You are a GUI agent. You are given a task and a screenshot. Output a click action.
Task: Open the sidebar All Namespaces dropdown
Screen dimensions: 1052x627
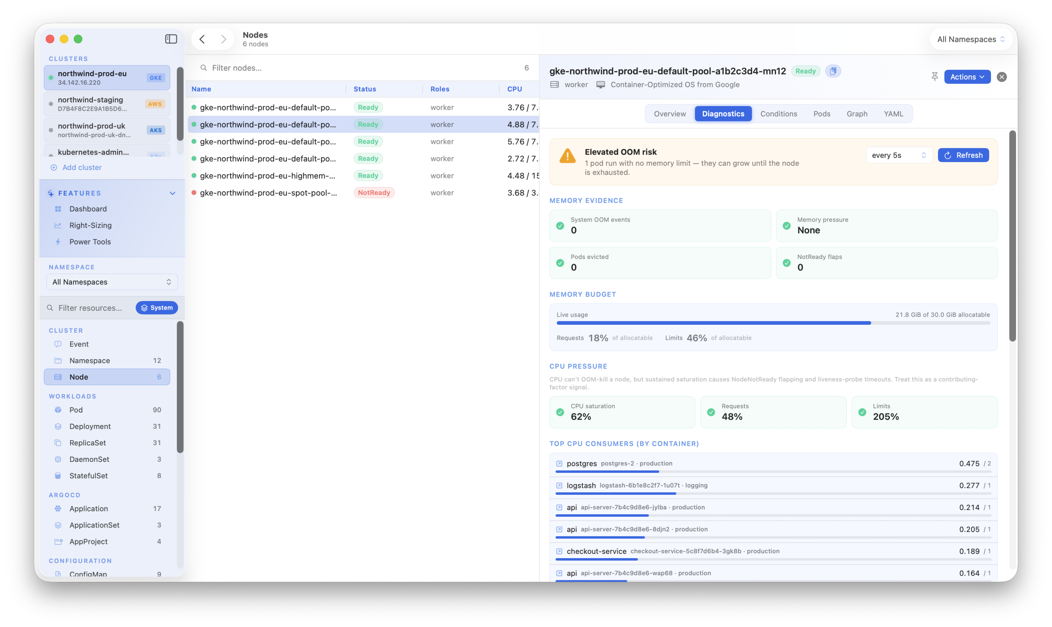coord(112,282)
